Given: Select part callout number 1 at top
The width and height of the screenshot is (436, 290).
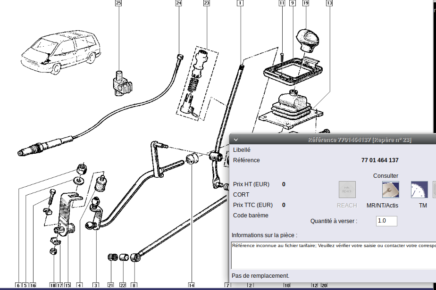Looking at the screenshot, I should [240, 3].
